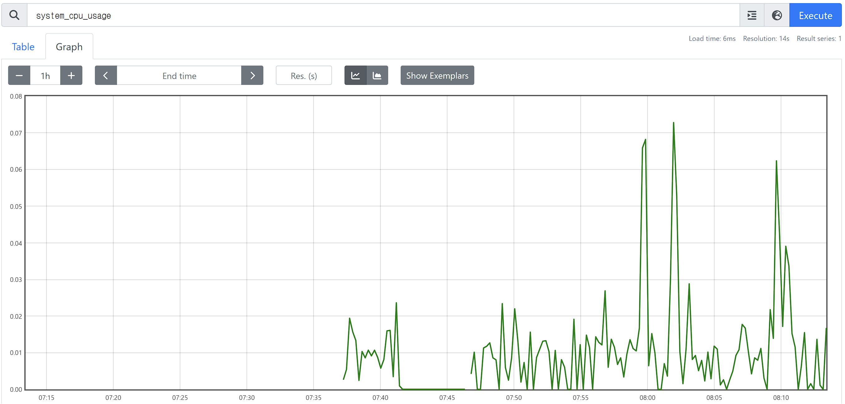Image resolution: width=845 pixels, height=404 pixels.
Task: Click the search magnifier icon
Action: (x=14, y=15)
